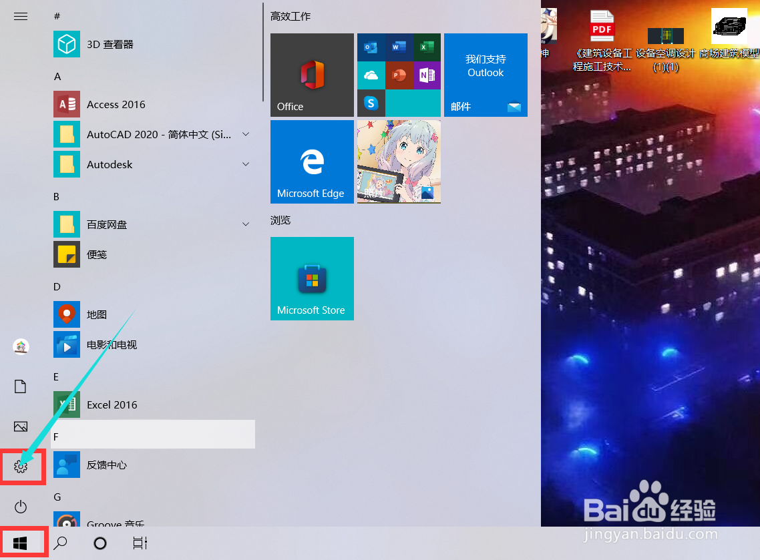Viewport: 760px width, 560px height.
Task: Expand the AutoCAD 2020 chevron
Action: (246, 134)
